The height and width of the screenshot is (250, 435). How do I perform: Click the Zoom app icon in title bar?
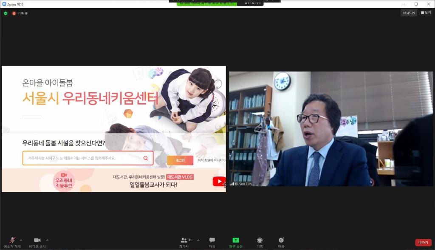coord(4,4)
